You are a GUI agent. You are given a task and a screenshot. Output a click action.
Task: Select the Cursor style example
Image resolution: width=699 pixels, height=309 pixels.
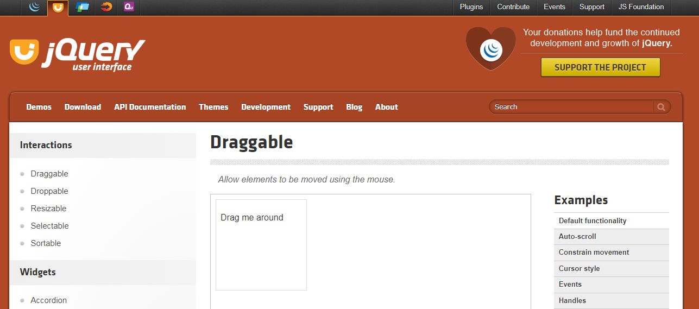pos(612,269)
